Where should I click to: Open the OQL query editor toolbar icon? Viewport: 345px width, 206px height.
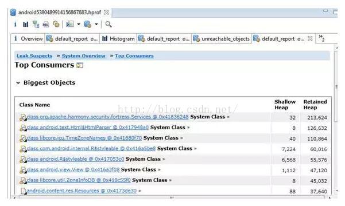click(46, 25)
